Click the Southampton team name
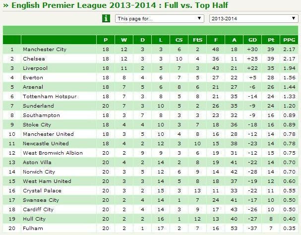Screen dimensions: 301x235 (x=41, y=116)
